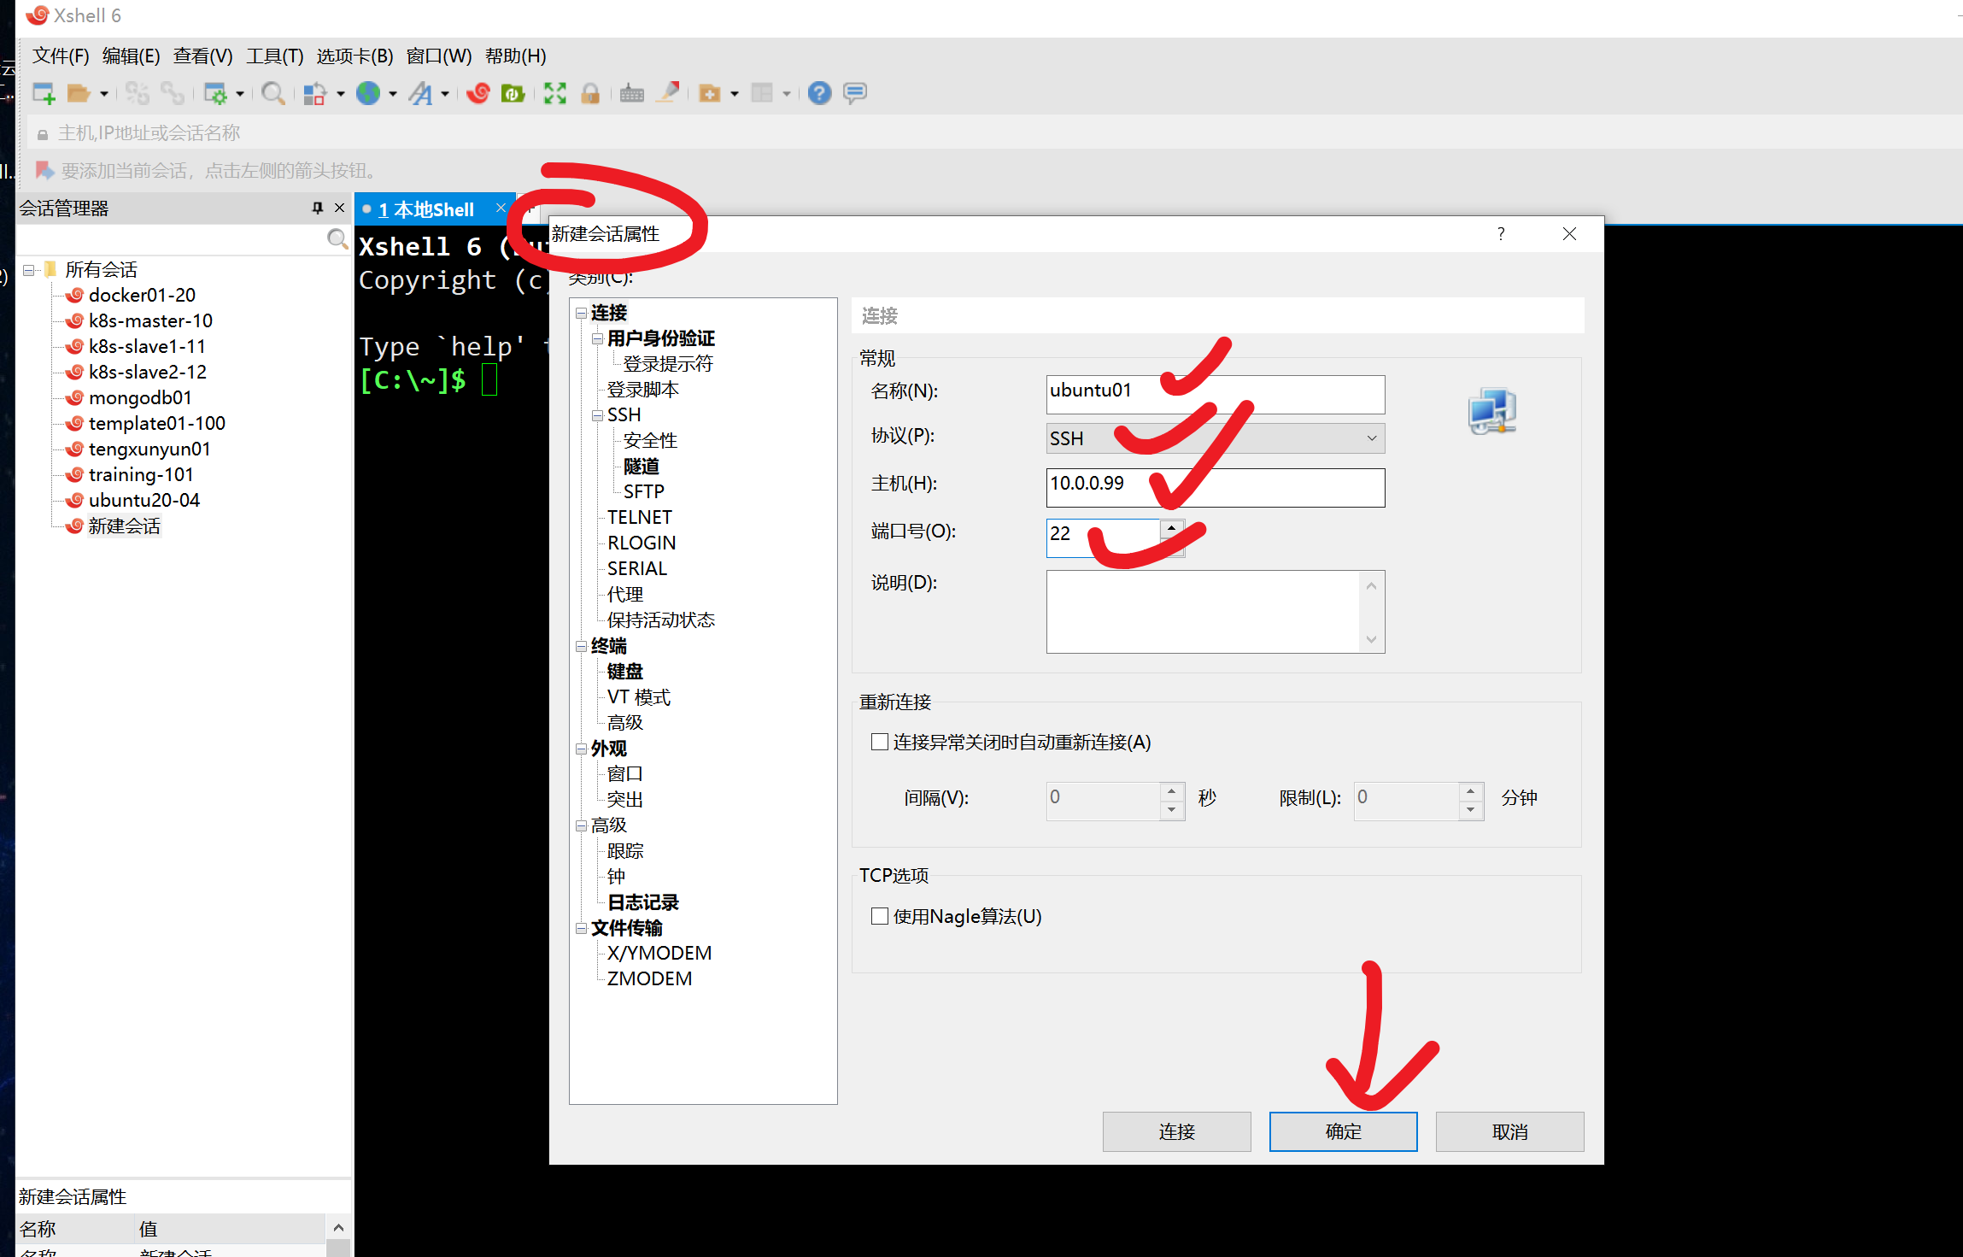The width and height of the screenshot is (1963, 1257).
Task: Open dropdown arrow beside globe encoding icon
Action: click(393, 94)
